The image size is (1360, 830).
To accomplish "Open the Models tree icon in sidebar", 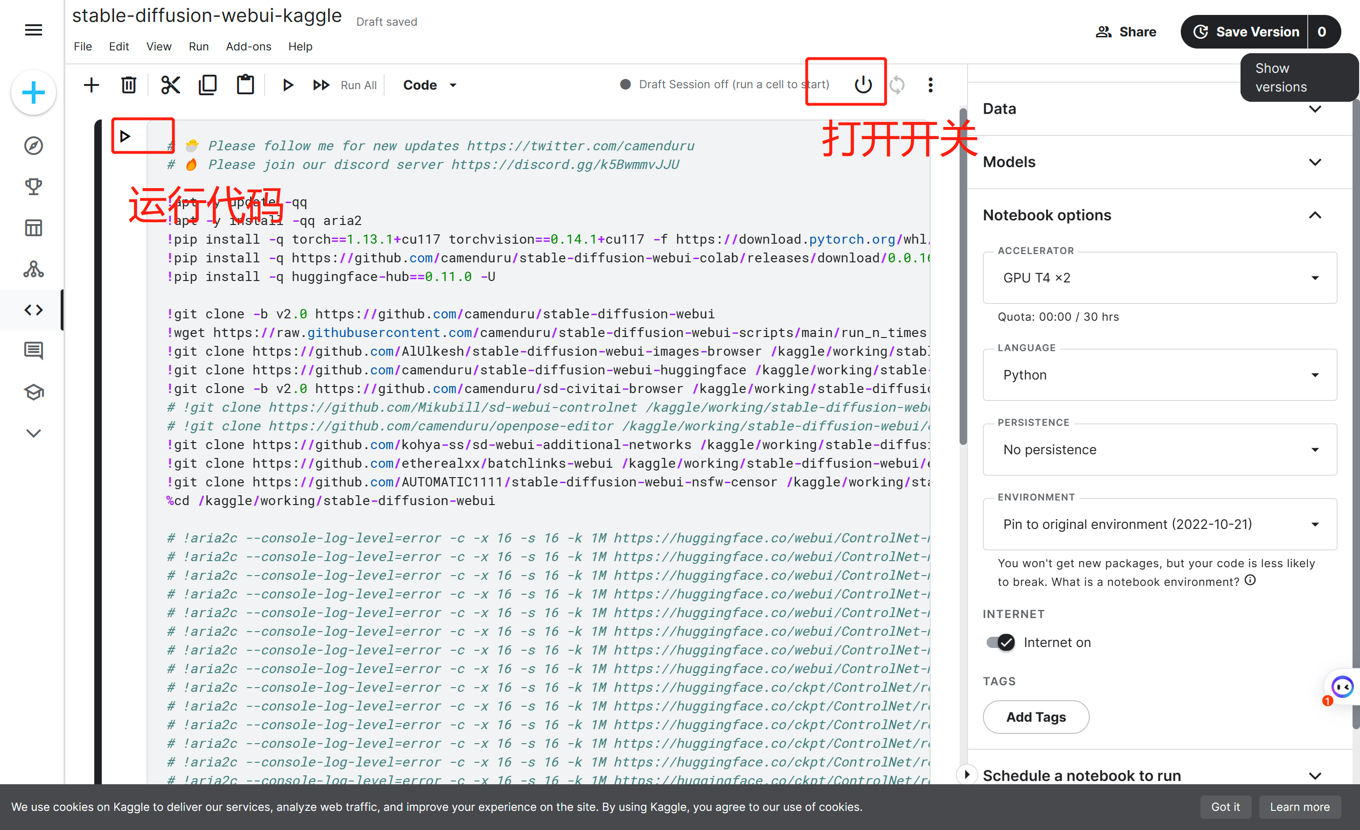I will (x=34, y=269).
